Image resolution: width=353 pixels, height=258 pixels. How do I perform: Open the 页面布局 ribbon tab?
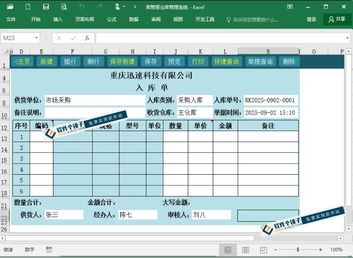coord(85,19)
